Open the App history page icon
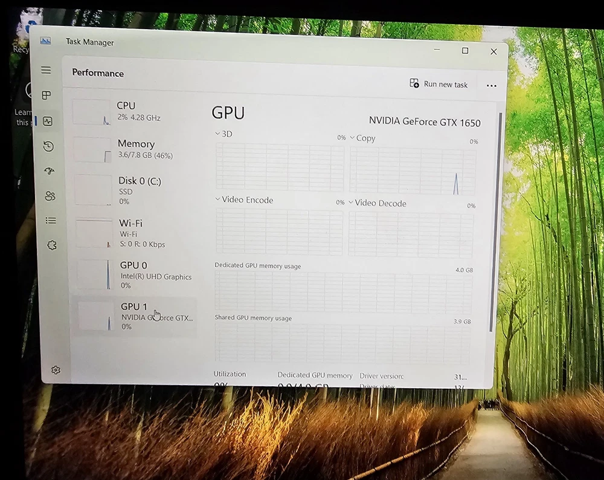The height and width of the screenshot is (480, 604). pyautogui.click(x=48, y=146)
